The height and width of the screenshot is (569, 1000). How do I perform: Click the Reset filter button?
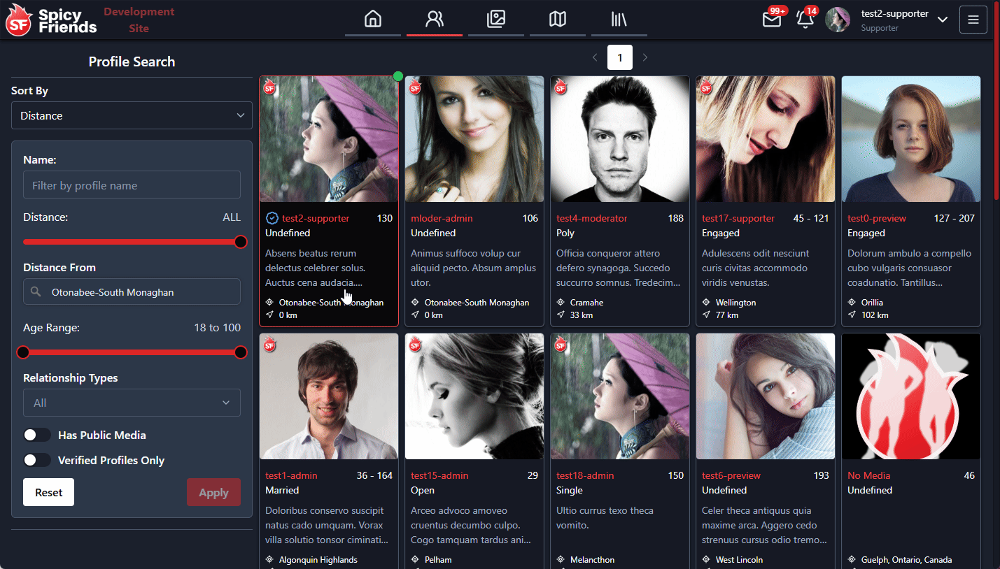[48, 492]
